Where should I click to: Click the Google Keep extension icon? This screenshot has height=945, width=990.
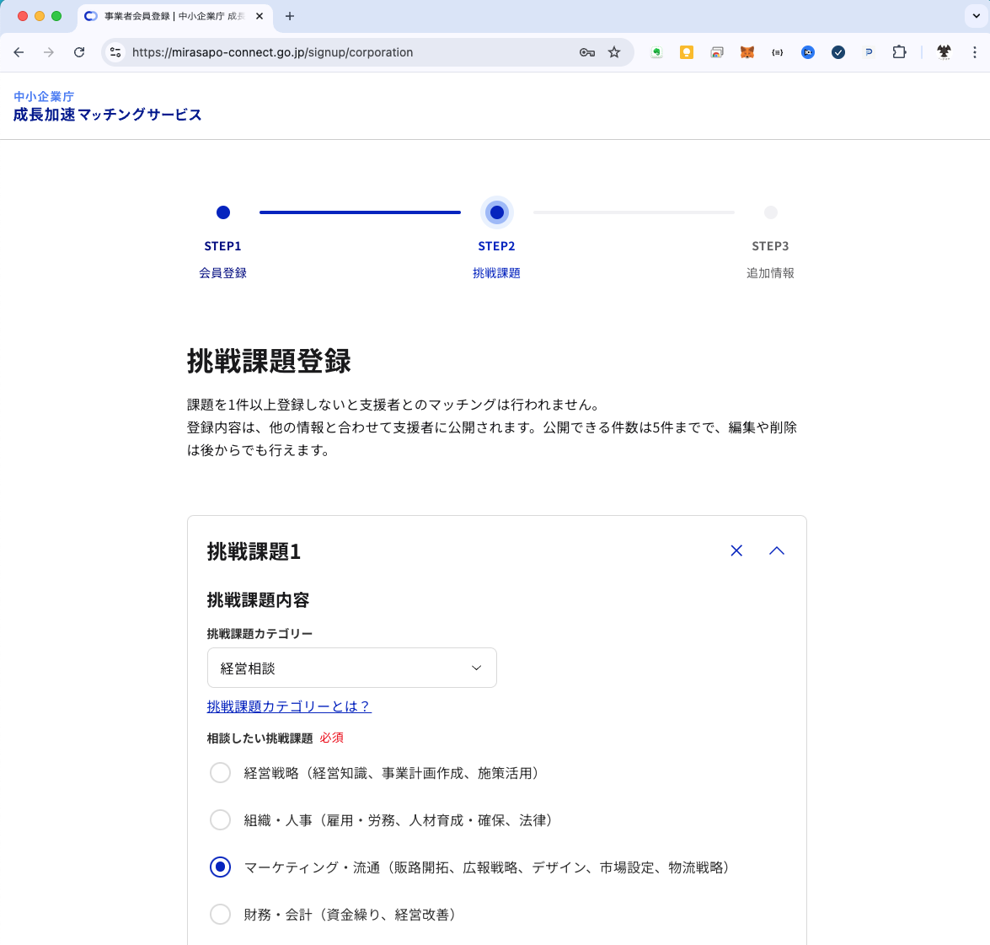click(687, 52)
